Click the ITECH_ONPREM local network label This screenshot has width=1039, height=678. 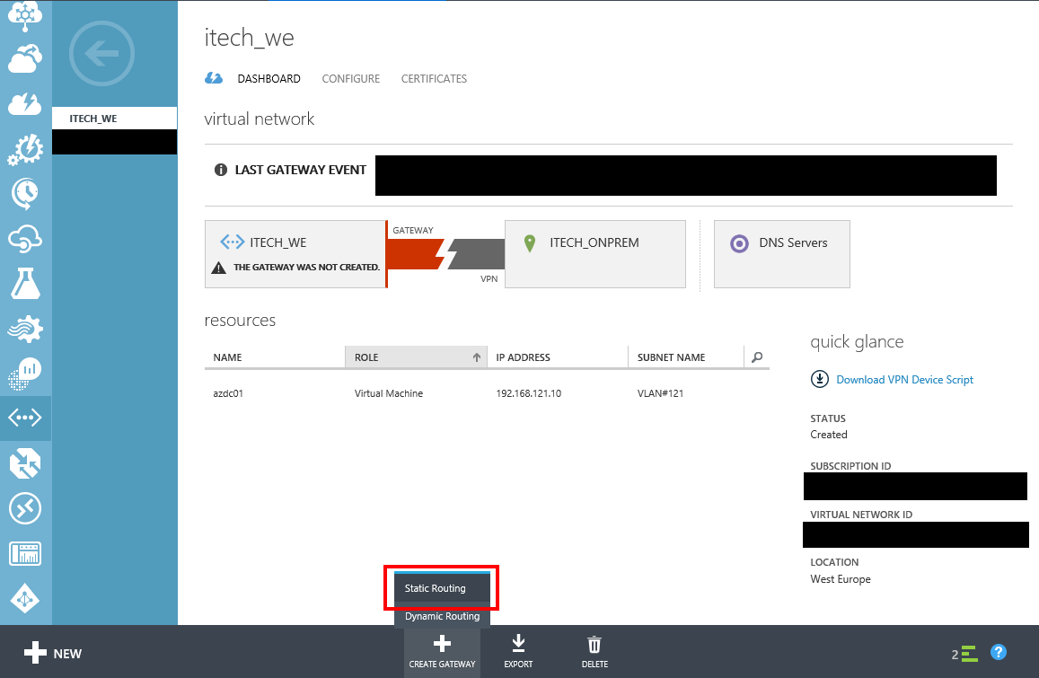click(x=594, y=242)
